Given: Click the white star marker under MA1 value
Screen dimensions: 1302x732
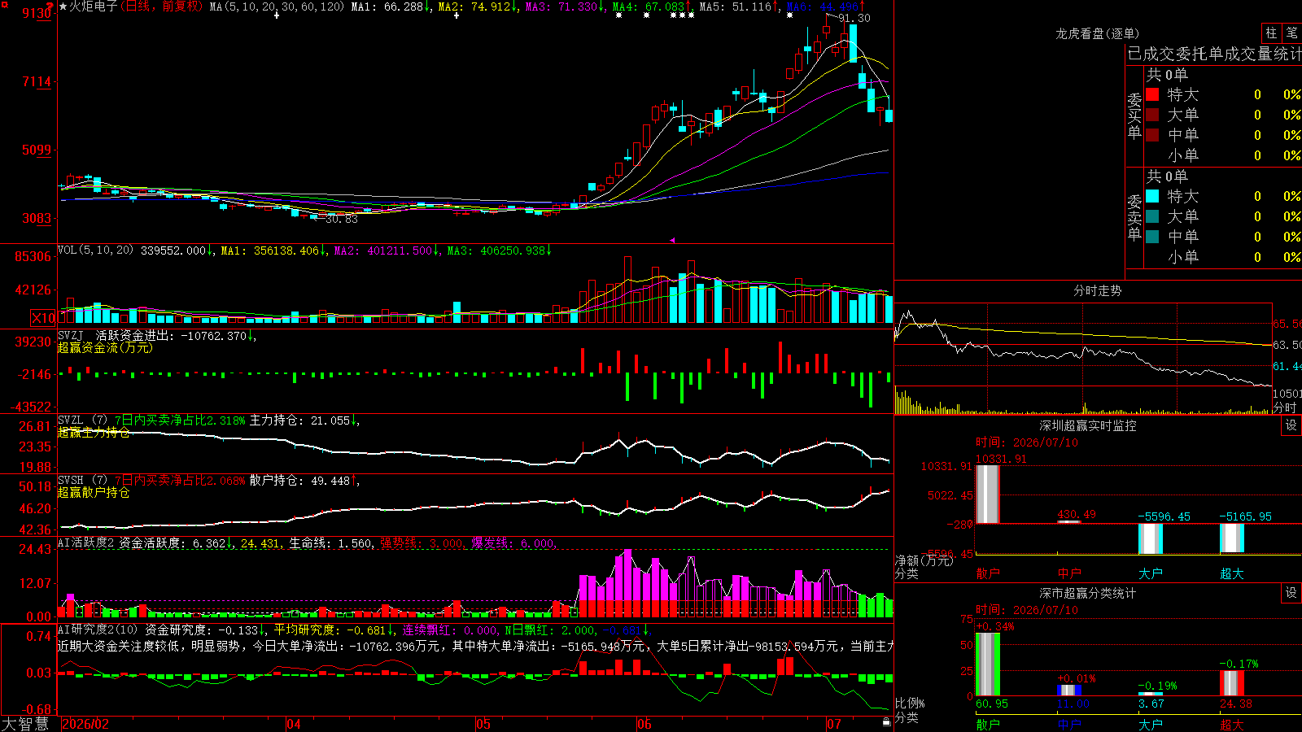Looking at the screenshot, I should (456, 15).
